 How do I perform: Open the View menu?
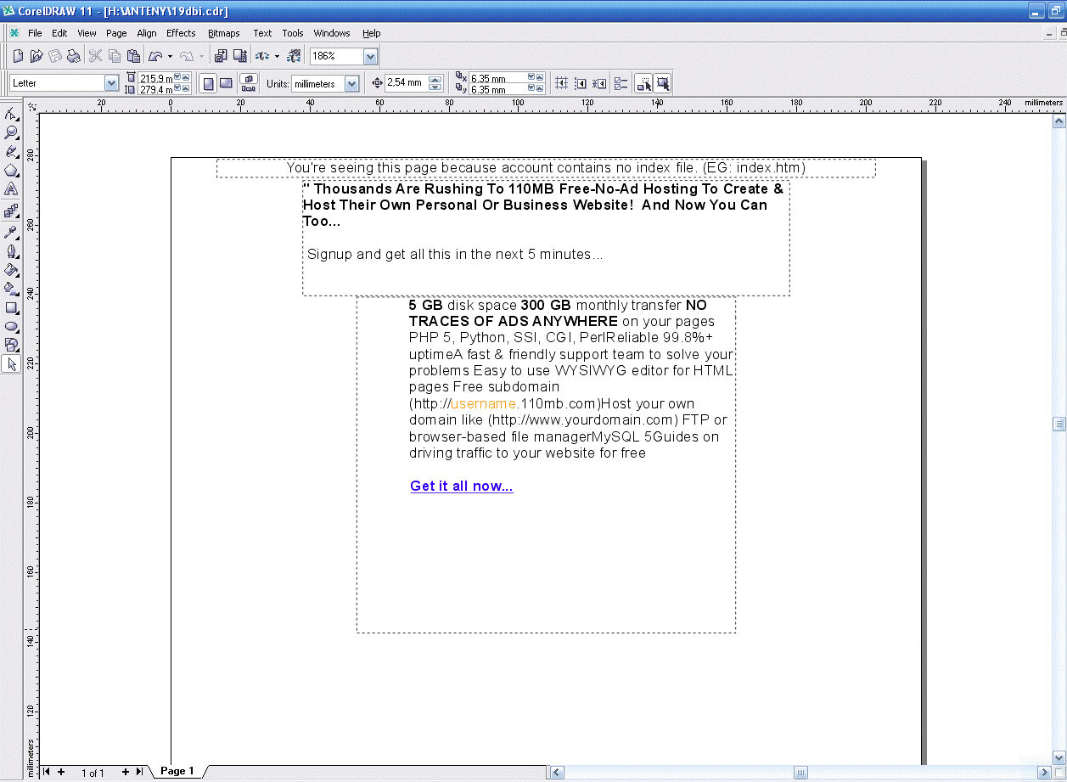click(87, 33)
